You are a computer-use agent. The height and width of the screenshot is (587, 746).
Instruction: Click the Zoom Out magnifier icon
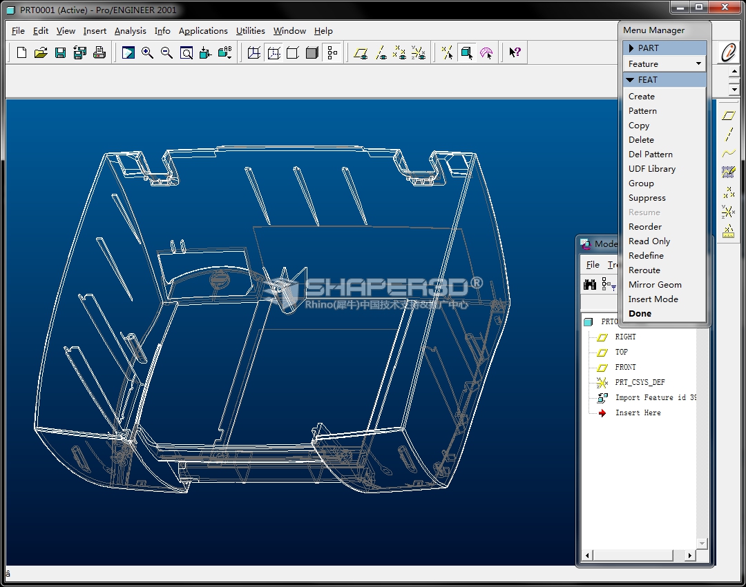166,52
